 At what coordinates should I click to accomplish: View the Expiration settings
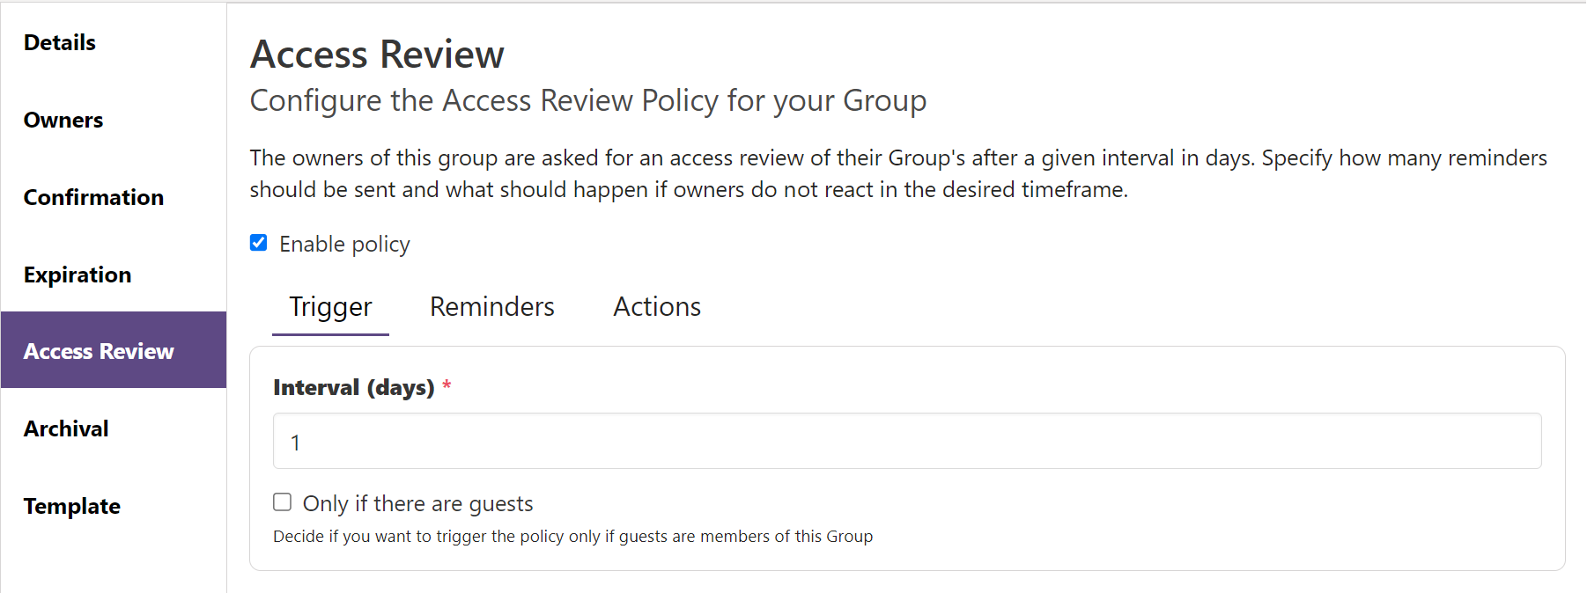(78, 274)
